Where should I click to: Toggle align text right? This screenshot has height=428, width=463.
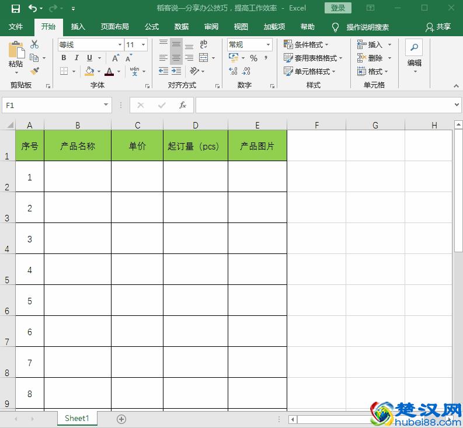189,58
